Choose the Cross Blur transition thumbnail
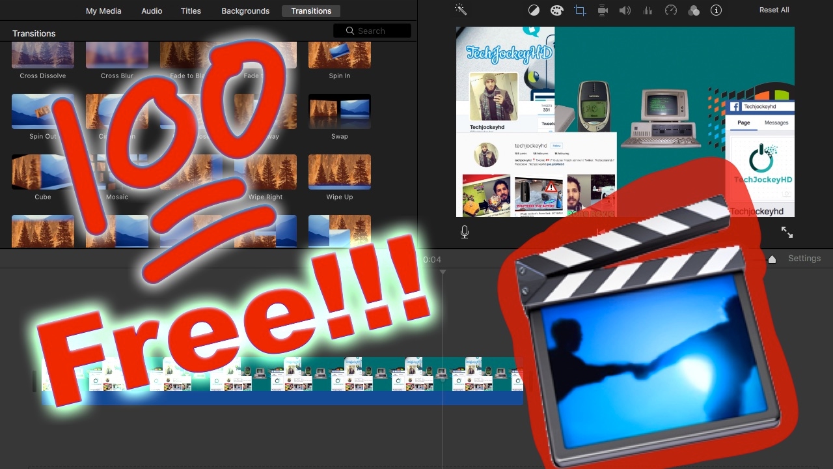The image size is (833, 469). coord(117,55)
